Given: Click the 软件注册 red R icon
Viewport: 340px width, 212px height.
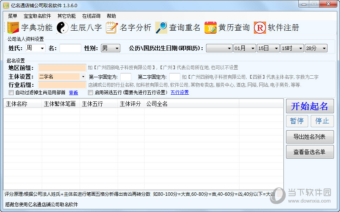Looking at the screenshot, I should click(x=260, y=28).
